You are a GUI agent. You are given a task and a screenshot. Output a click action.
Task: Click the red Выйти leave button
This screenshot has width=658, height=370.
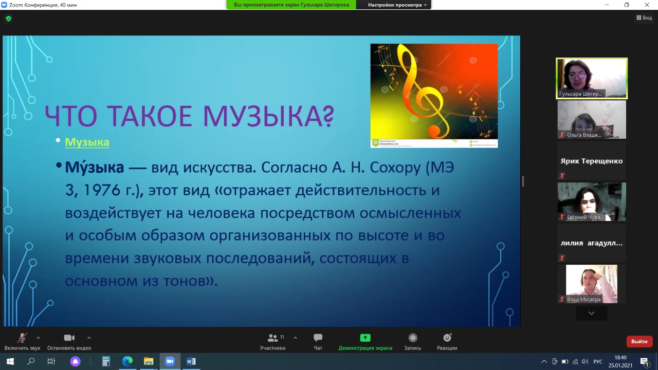(x=639, y=341)
